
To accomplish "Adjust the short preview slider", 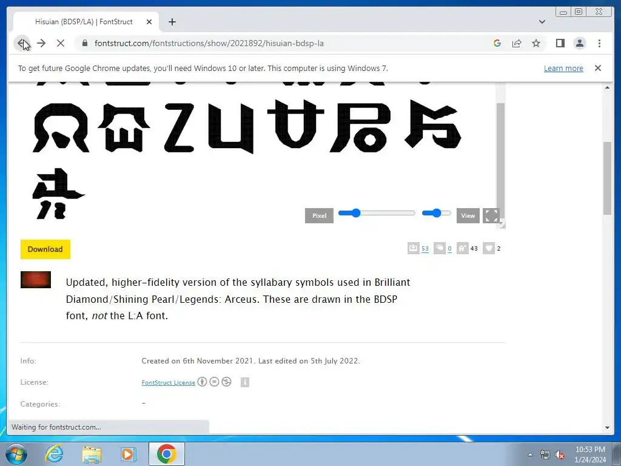I will pyautogui.click(x=436, y=213).
